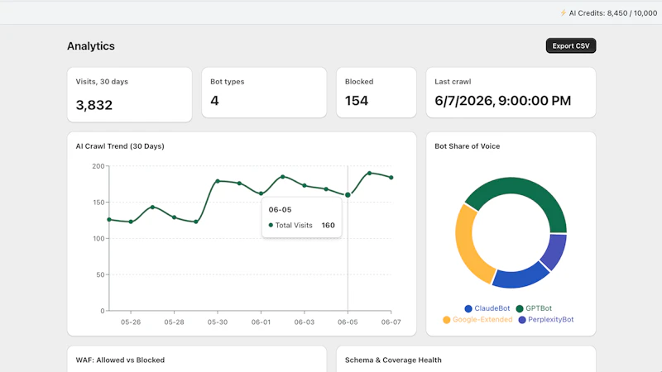Click the 05-28 x-axis label
662x372 pixels.
(x=174, y=322)
